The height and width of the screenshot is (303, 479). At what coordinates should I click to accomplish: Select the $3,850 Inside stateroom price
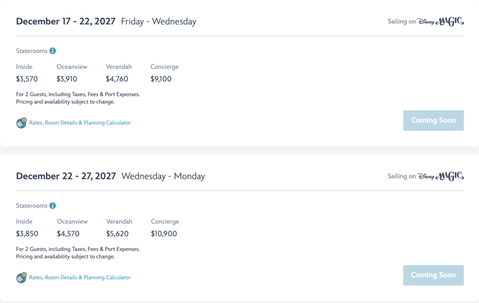pyautogui.click(x=27, y=234)
